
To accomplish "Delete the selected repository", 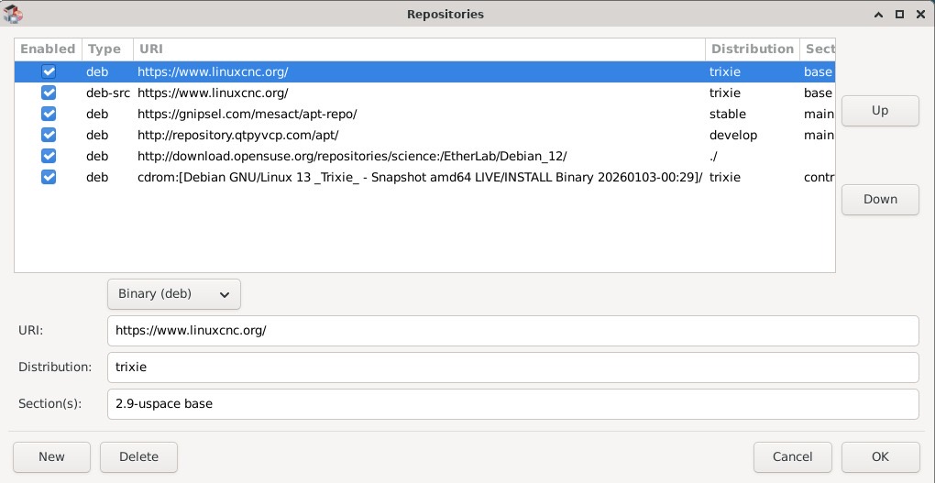I will click(138, 456).
